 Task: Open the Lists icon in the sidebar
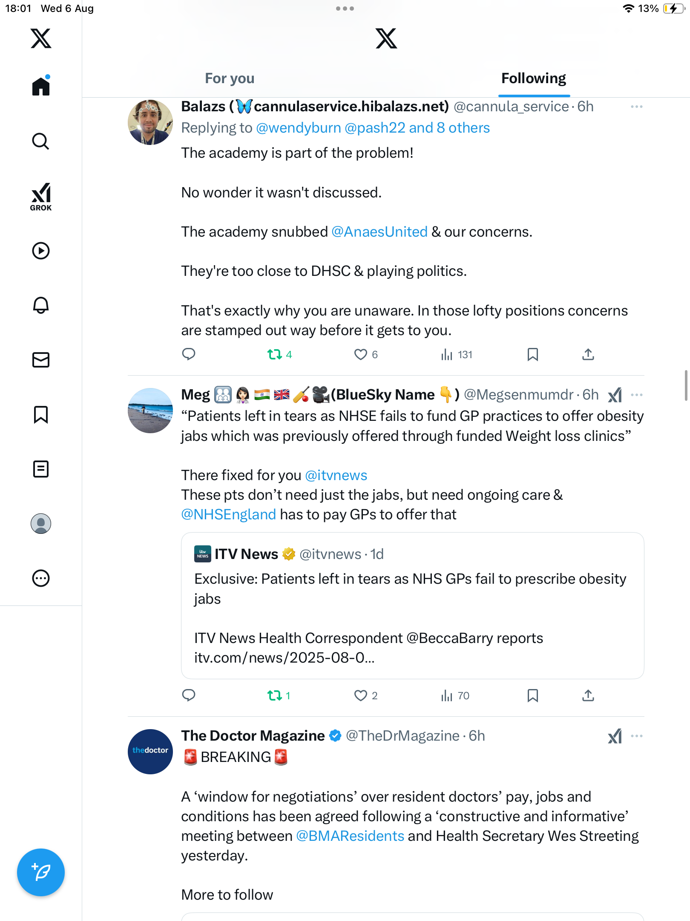tap(41, 469)
